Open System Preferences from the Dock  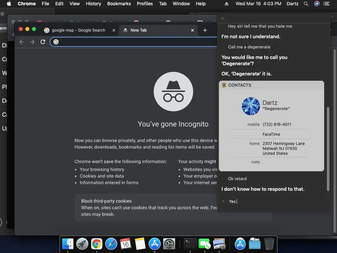(x=169, y=244)
